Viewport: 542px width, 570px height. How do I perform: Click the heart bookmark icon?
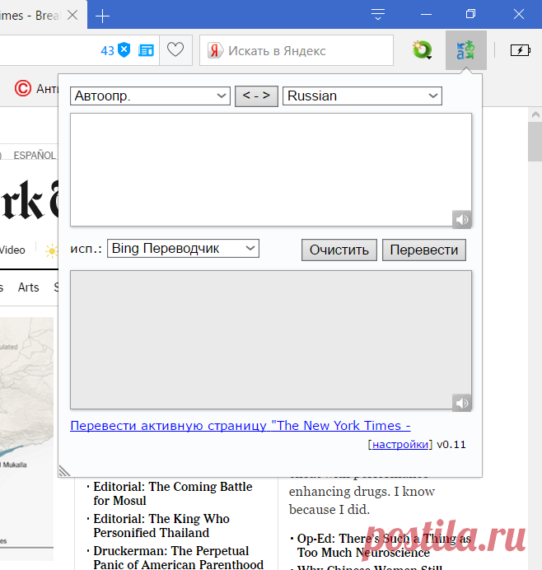coord(175,50)
